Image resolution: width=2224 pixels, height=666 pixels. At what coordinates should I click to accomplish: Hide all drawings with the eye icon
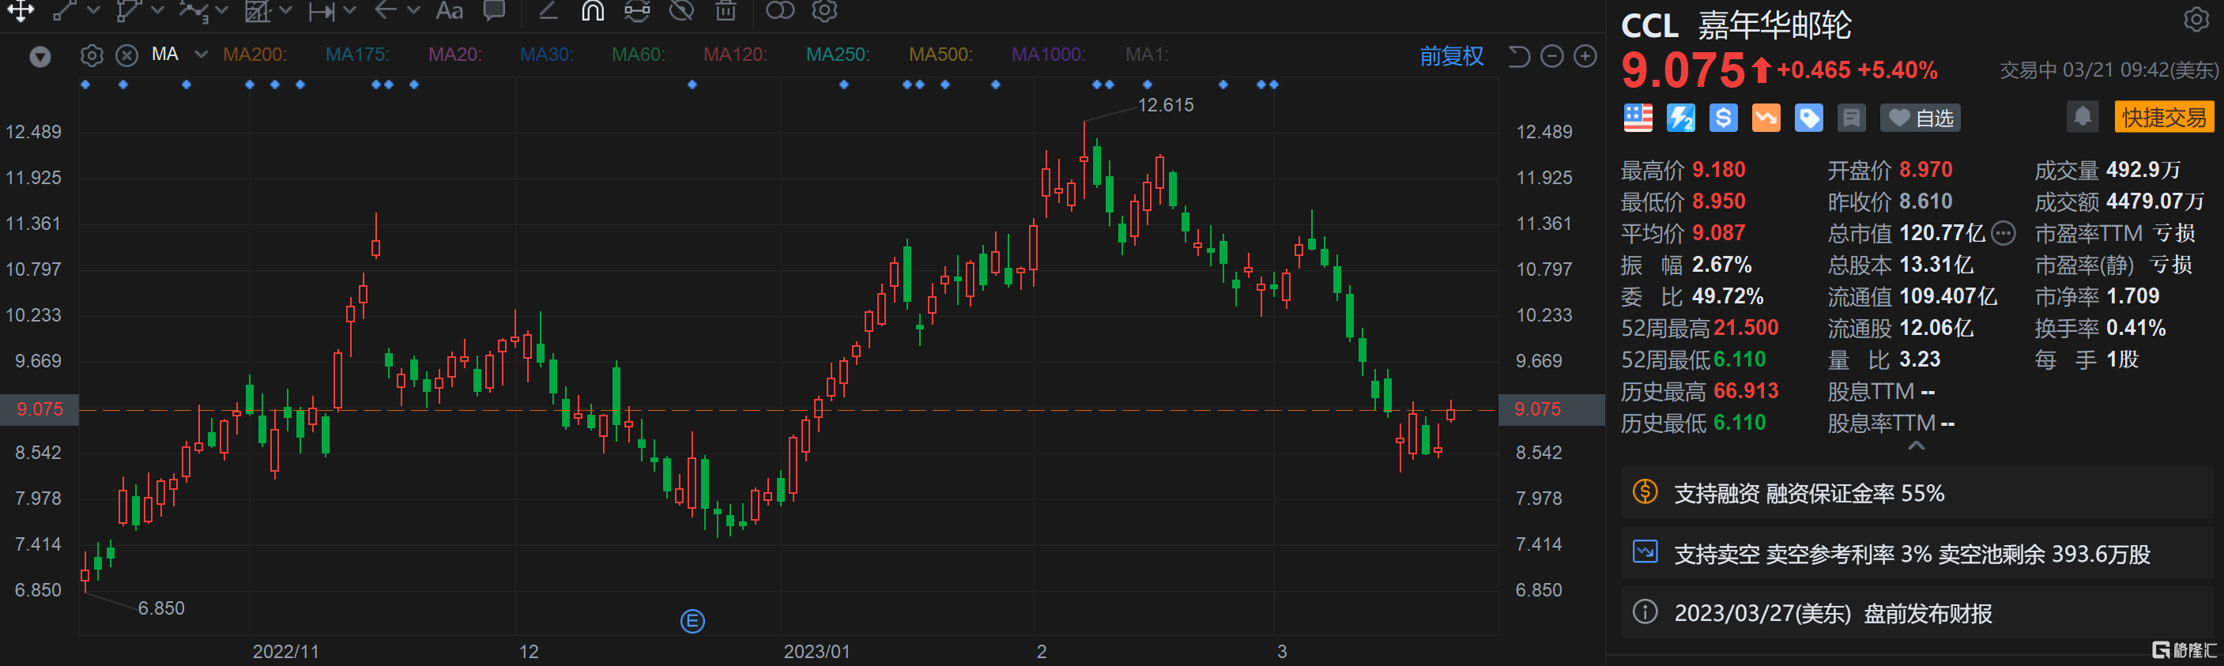(682, 10)
